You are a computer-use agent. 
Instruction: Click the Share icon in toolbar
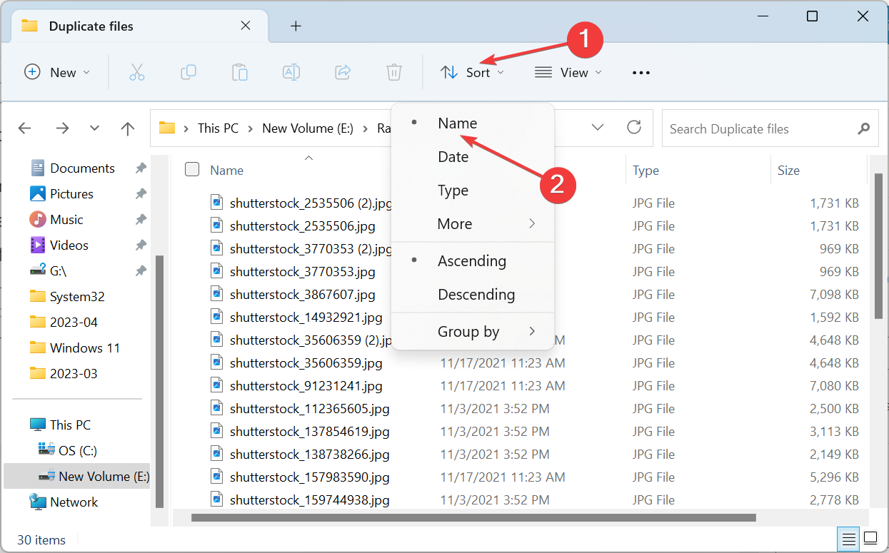(x=343, y=72)
